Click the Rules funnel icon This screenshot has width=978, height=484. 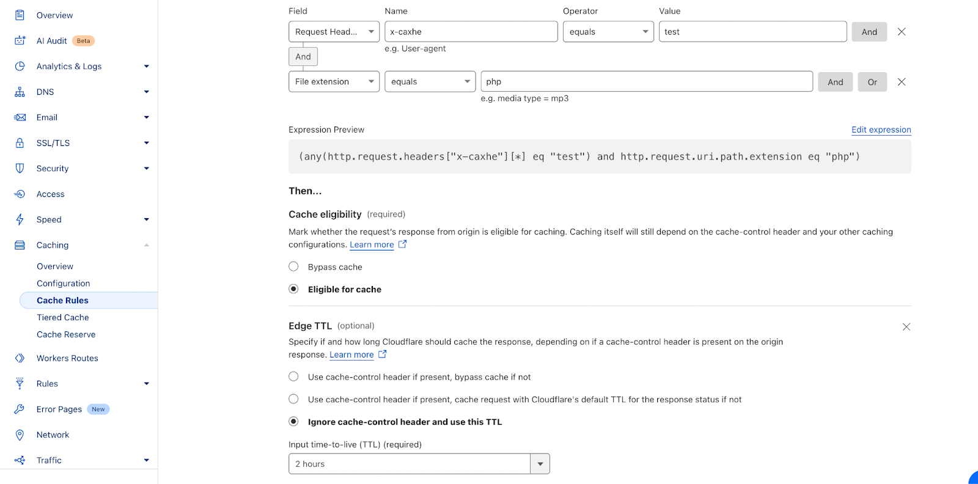(x=20, y=384)
